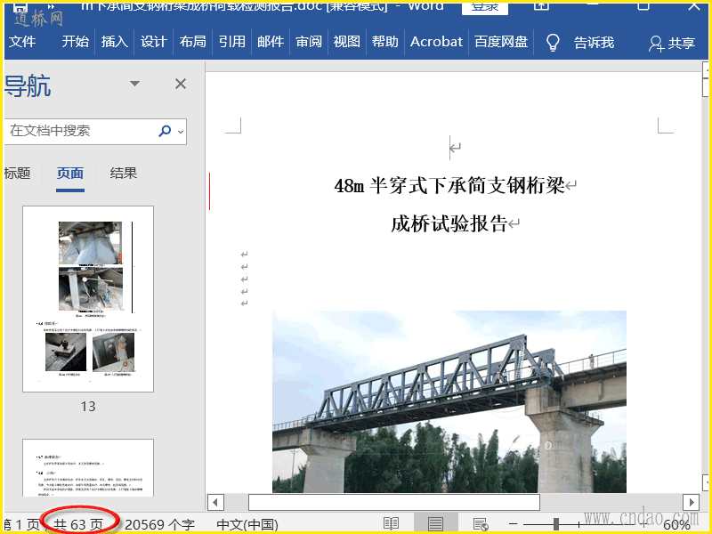Click the ribbon display options icon in title bar
The width and height of the screenshot is (712, 534).
(541, 5)
